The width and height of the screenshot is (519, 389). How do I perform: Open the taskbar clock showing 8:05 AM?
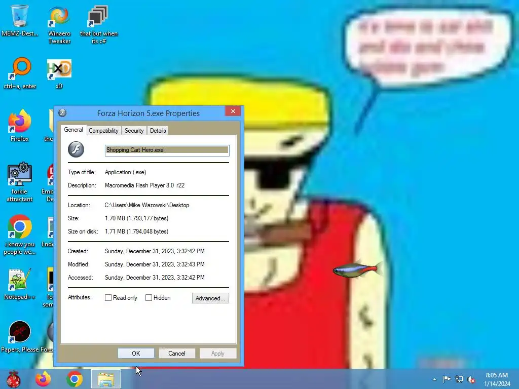pyautogui.click(x=497, y=379)
